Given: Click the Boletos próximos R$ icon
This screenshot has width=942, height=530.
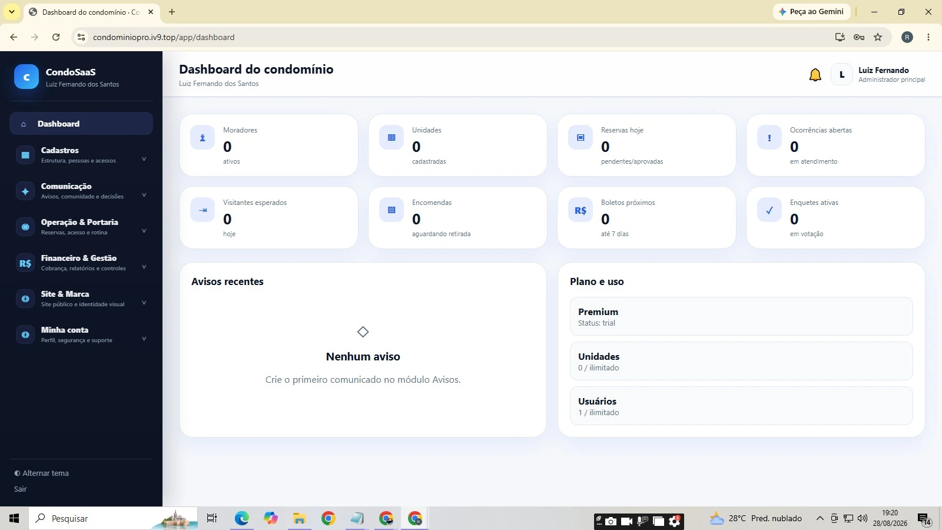Looking at the screenshot, I should [581, 210].
